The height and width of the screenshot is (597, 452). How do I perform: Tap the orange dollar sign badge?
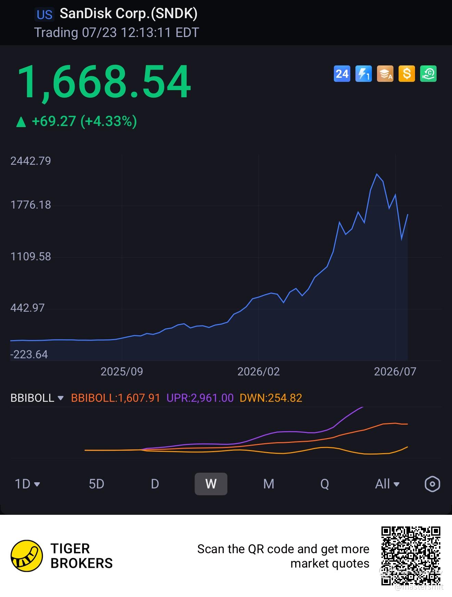coord(406,74)
